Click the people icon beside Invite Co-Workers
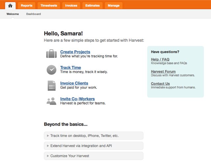The width and height of the screenshot is (211, 166). [x=51, y=101]
